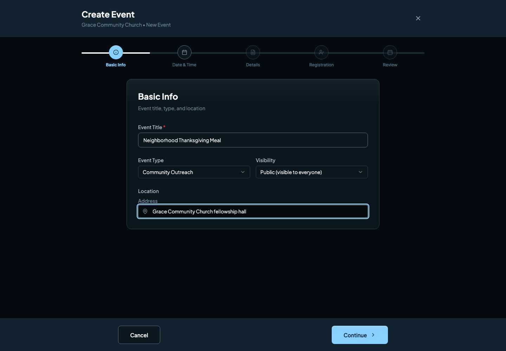Click the Basic Info step circle icon
The image size is (506, 351).
pos(116,52)
